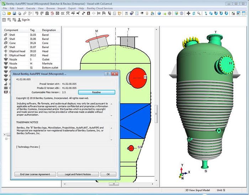Select the Pan four-arrow tool

pyautogui.click(x=188, y=14)
